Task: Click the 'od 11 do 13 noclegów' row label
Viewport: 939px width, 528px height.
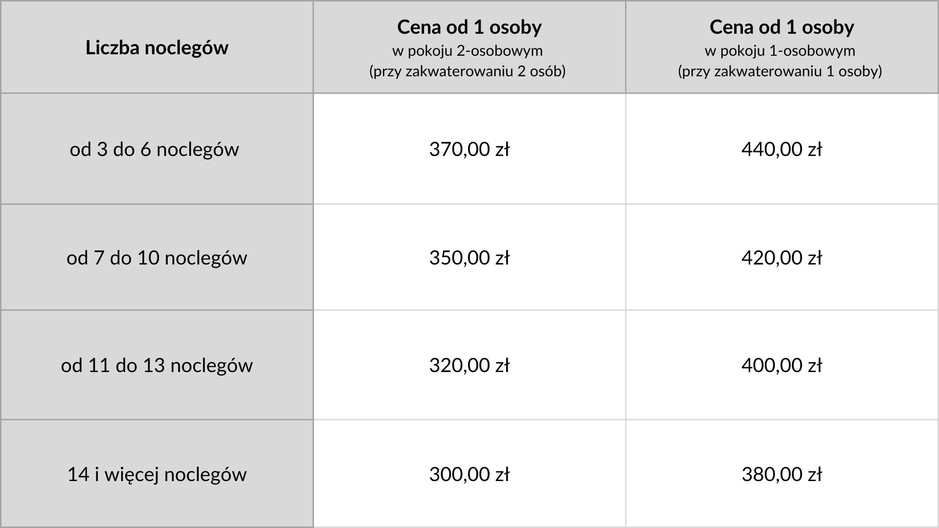Action: click(157, 365)
